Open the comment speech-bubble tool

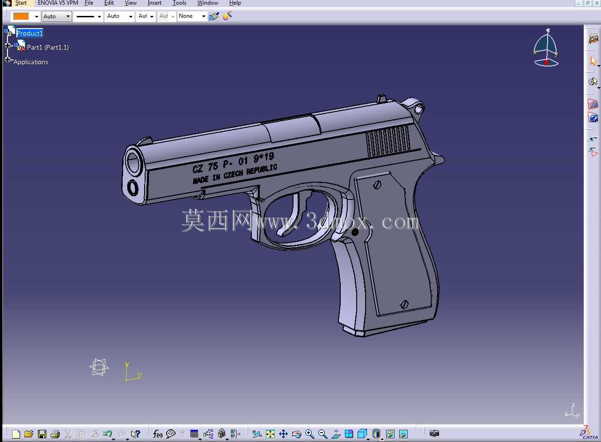click(x=171, y=434)
